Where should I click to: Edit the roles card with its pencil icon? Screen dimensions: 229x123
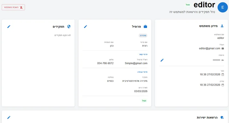click(x=9, y=27)
